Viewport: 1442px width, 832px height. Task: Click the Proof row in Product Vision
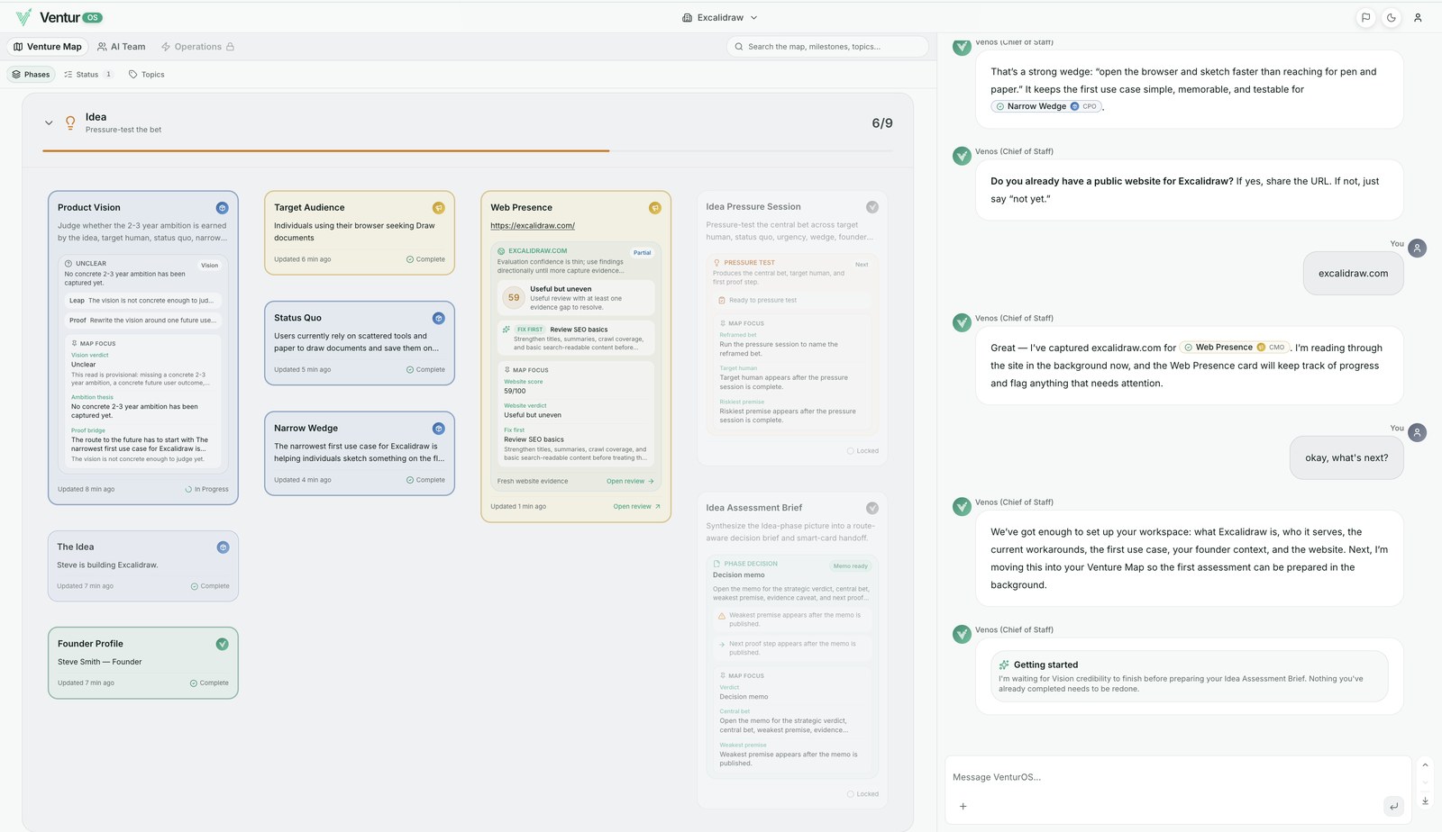(142, 321)
